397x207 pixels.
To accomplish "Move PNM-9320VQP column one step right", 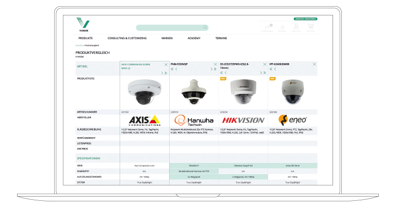I will point(211,69).
